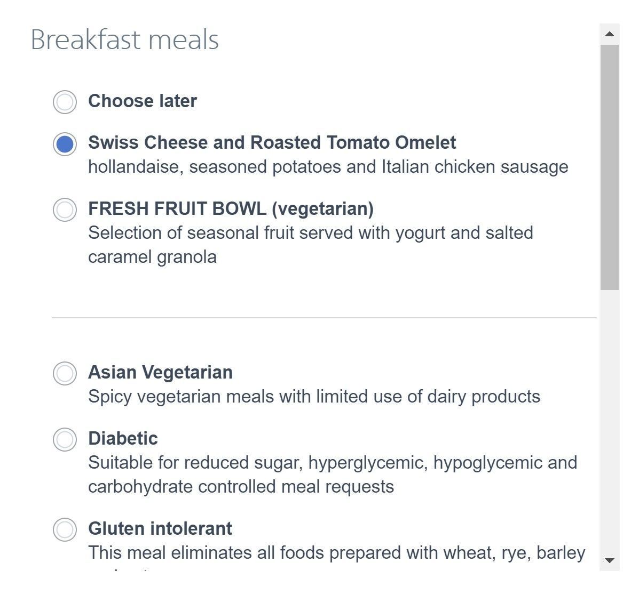623x595 pixels.
Task: Click the 'Spicy vegetarian meals' description
Action: pos(314,397)
